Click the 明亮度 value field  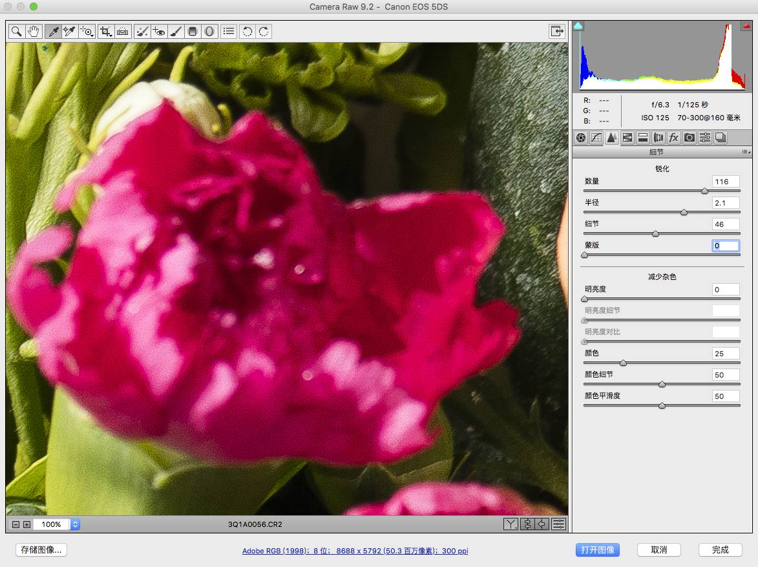[x=726, y=289]
